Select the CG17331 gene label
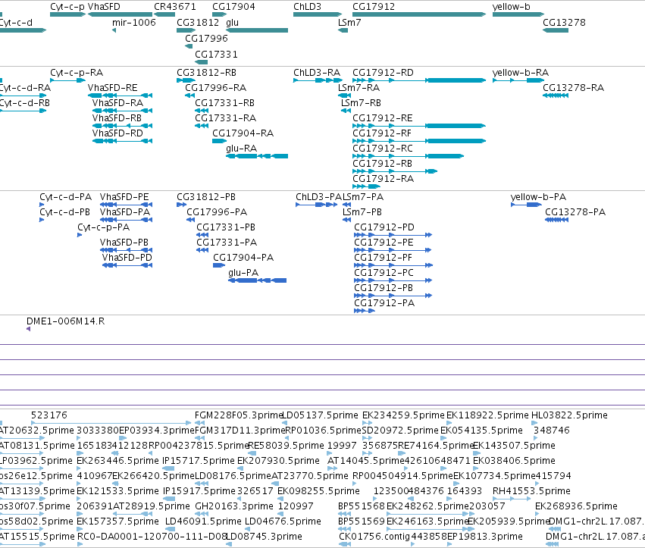The width and height of the screenshot is (645, 548). [x=216, y=55]
